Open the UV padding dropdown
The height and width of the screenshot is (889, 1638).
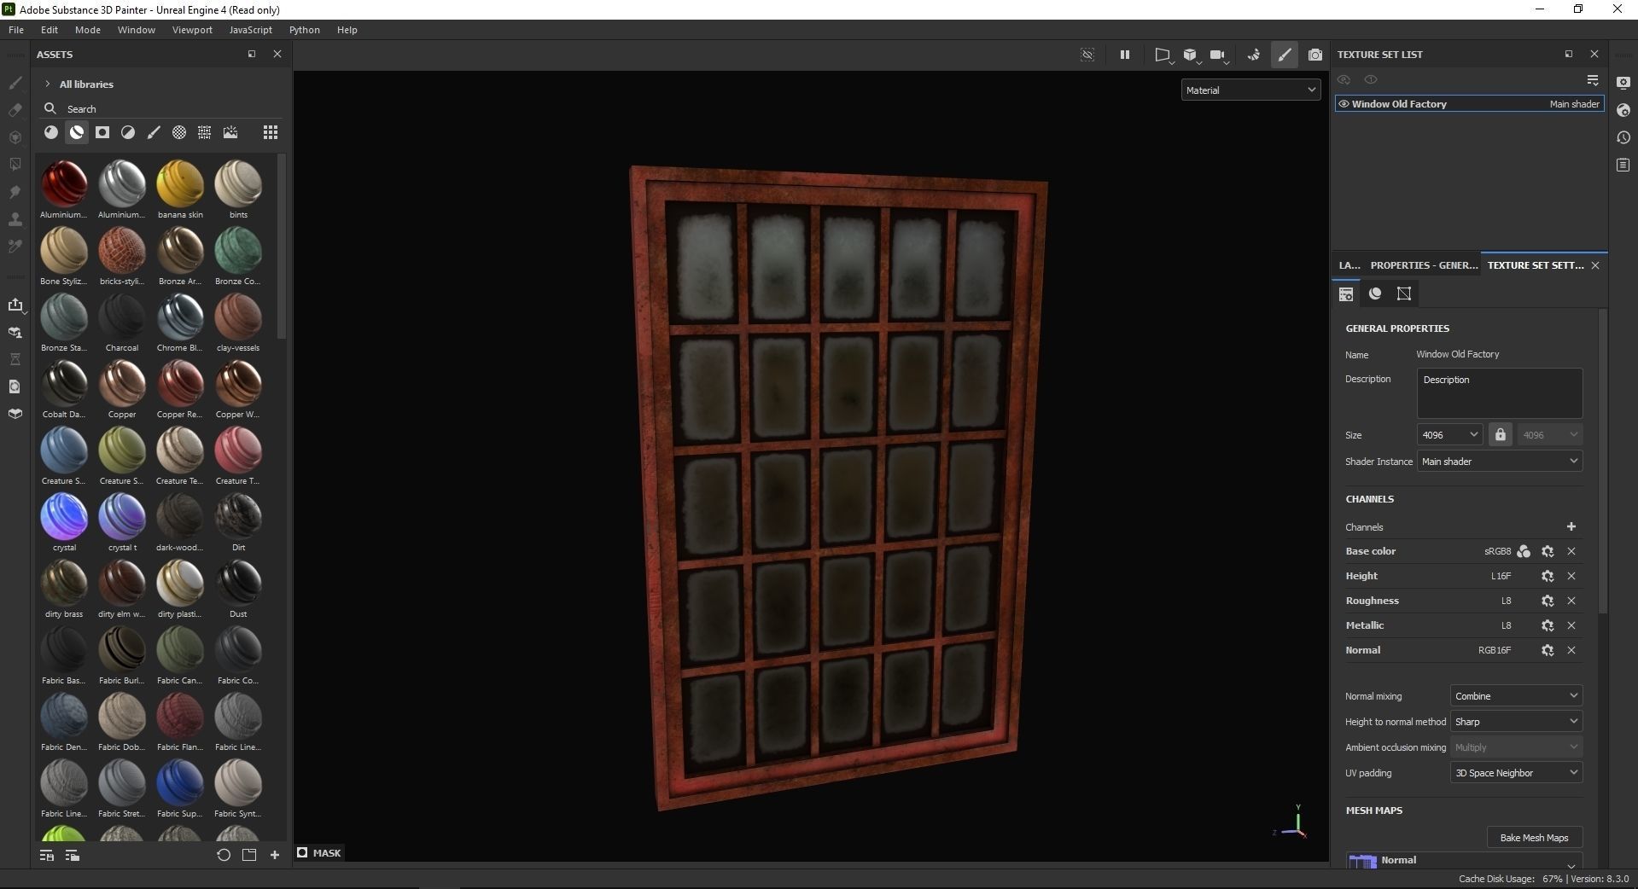(1516, 772)
